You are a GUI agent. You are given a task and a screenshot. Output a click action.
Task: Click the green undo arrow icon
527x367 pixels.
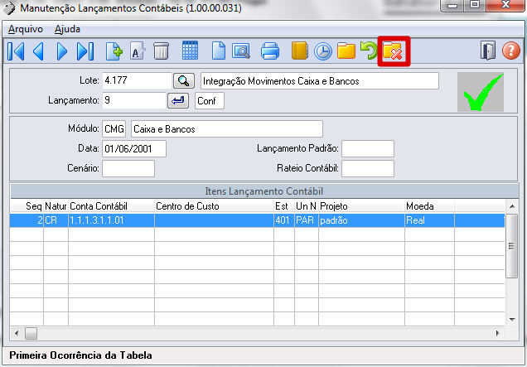pyautogui.click(x=369, y=51)
